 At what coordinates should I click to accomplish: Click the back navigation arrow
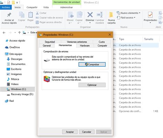4,33
